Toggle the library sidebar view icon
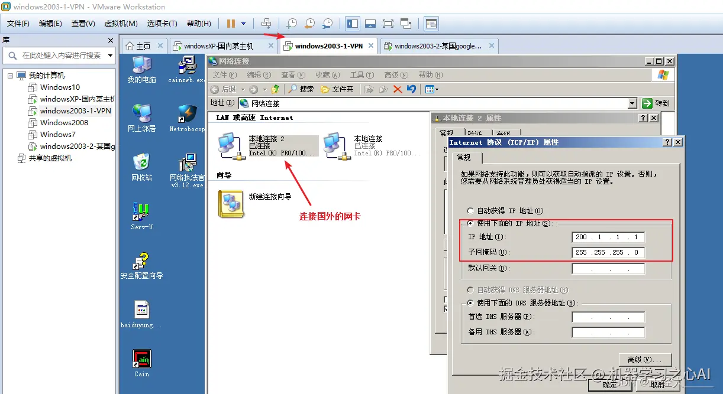This screenshot has height=394, width=723. 353,24
